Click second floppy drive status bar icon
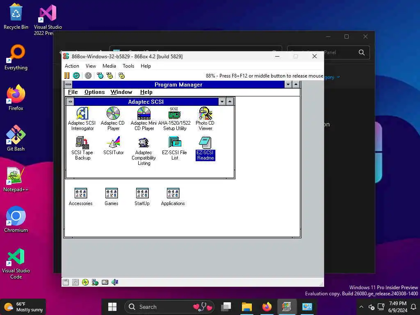 click(75, 282)
